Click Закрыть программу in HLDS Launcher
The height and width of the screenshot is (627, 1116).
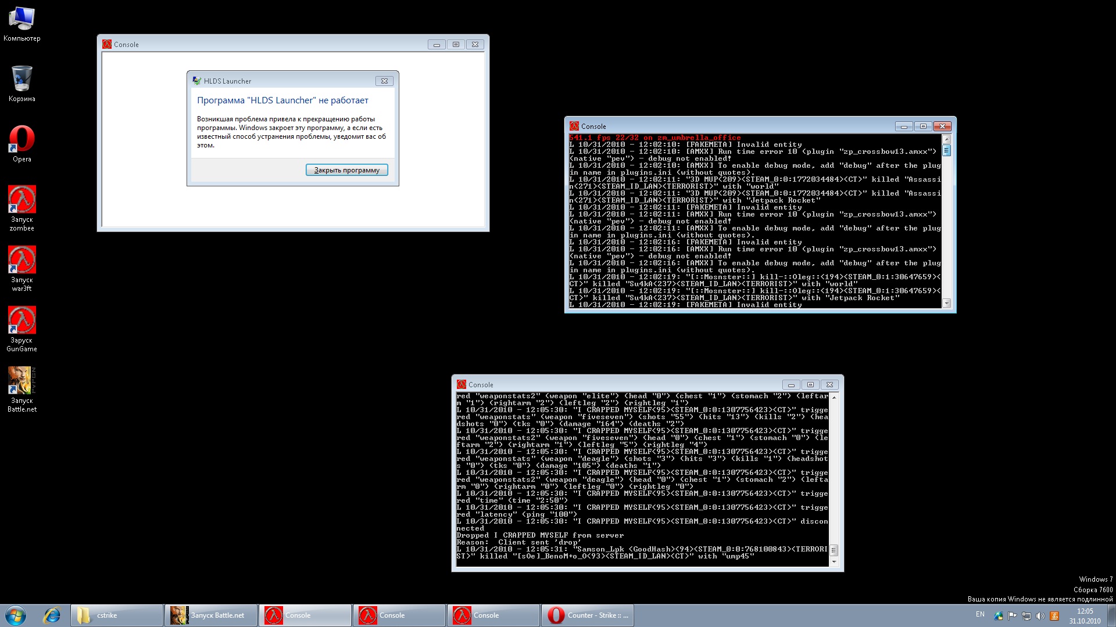[347, 170]
